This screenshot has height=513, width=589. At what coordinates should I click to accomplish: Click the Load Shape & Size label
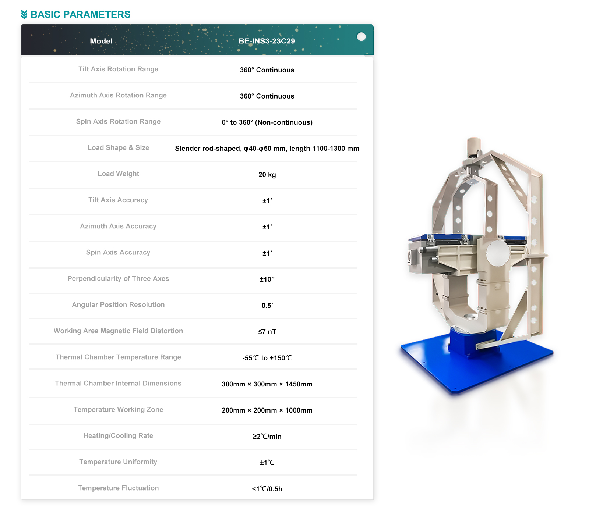118,148
